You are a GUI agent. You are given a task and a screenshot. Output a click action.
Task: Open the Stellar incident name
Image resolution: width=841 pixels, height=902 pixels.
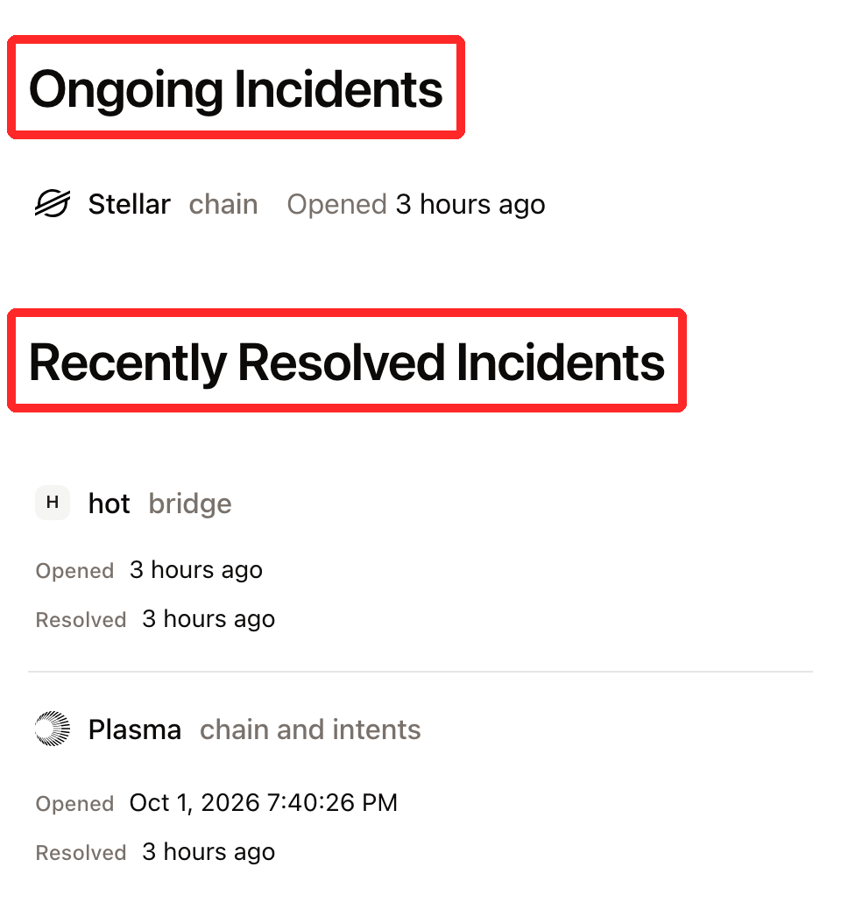click(x=129, y=204)
